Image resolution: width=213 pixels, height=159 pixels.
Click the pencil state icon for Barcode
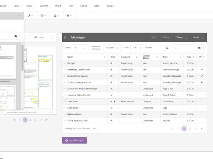111,63
